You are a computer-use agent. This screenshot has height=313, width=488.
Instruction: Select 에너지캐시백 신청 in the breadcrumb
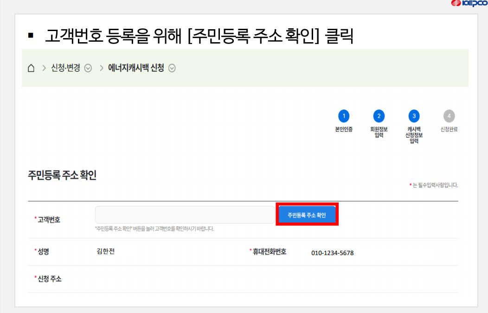point(136,68)
